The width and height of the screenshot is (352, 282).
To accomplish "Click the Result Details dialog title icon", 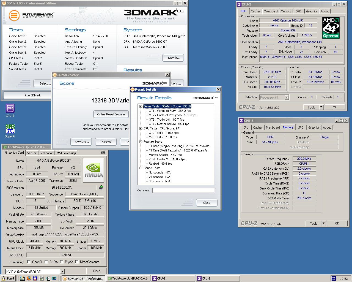I will pyautogui.click(x=133, y=90).
